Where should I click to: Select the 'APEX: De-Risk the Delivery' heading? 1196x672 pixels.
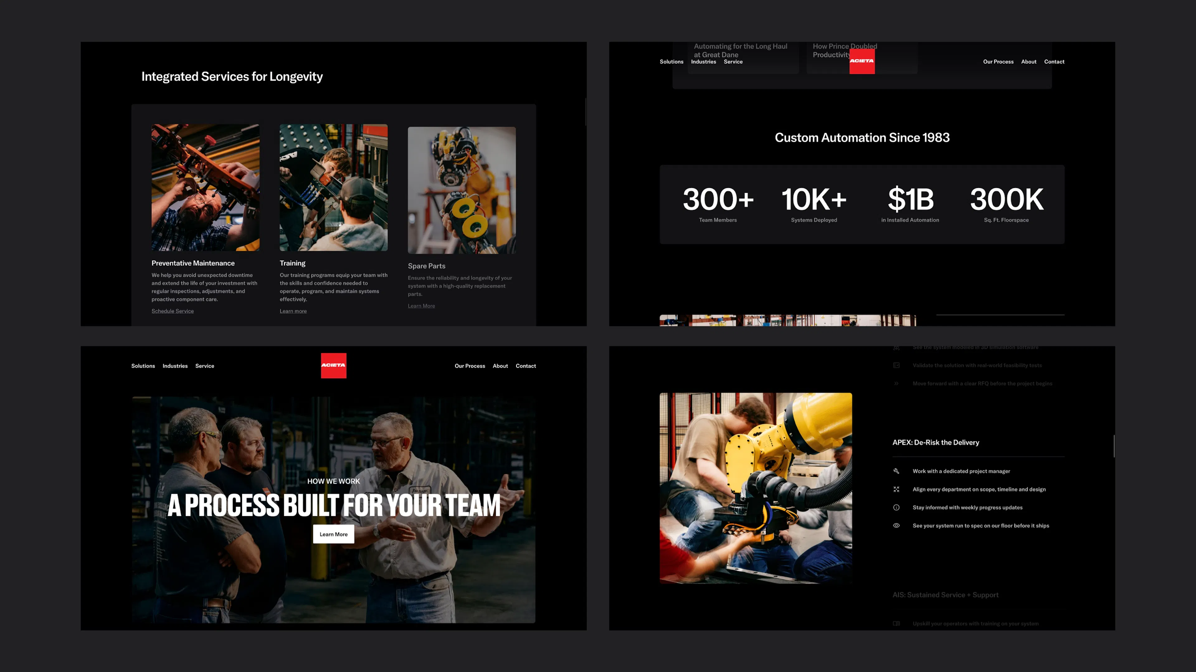coord(936,442)
